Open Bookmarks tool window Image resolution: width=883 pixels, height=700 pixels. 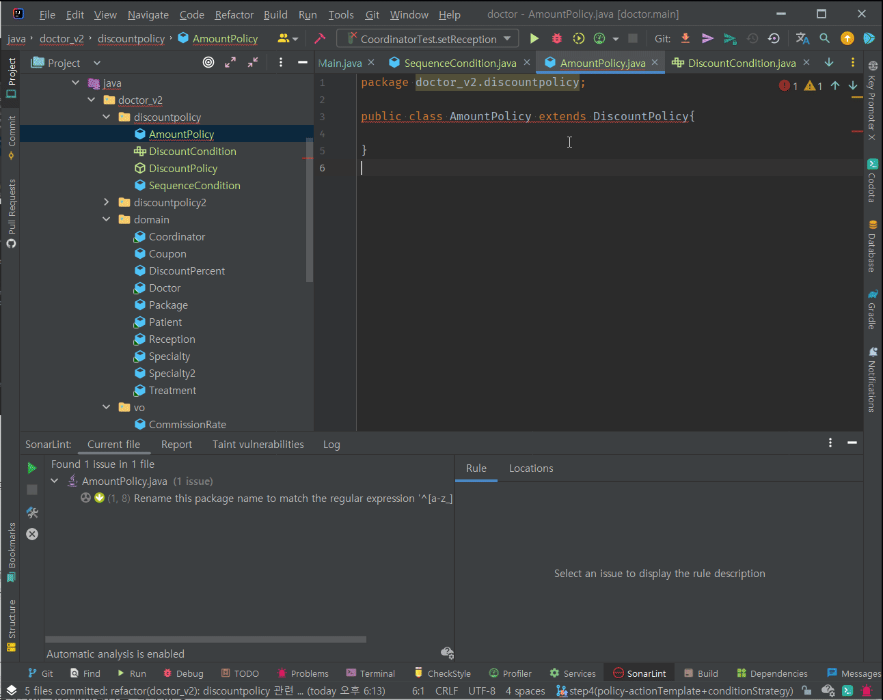click(11, 552)
